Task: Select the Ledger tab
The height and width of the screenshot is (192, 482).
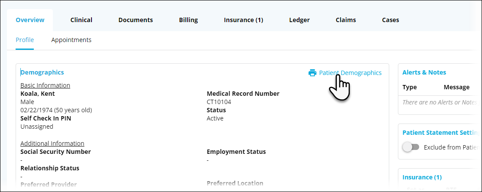Action: pos(300,20)
